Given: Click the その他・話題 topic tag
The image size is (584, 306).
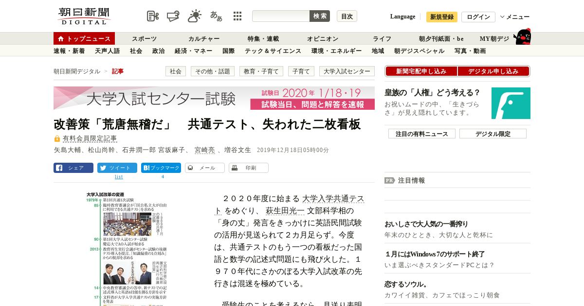Looking at the screenshot, I should click(x=213, y=71).
